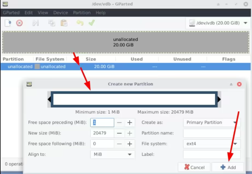Click the Delete partition toolbar icon
The image size is (252, 174).
[19, 23]
